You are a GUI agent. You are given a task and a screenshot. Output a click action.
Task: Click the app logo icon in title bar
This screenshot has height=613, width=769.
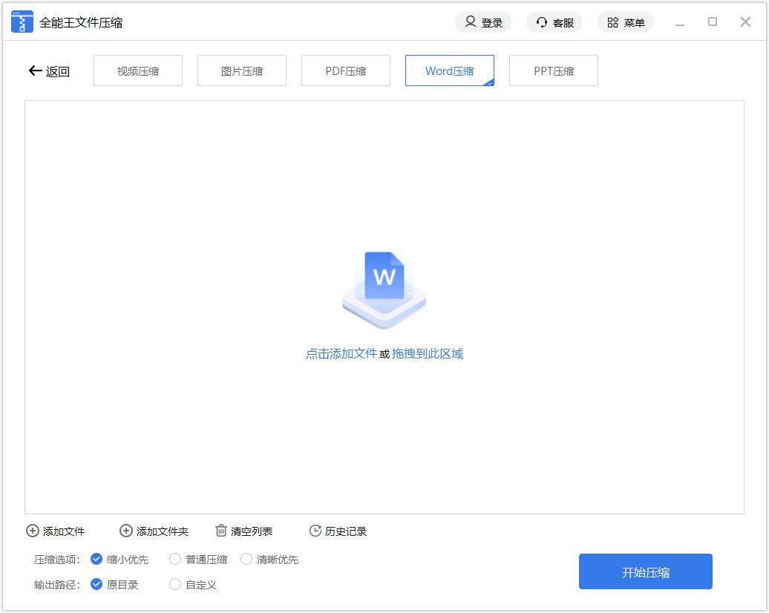click(22, 22)
